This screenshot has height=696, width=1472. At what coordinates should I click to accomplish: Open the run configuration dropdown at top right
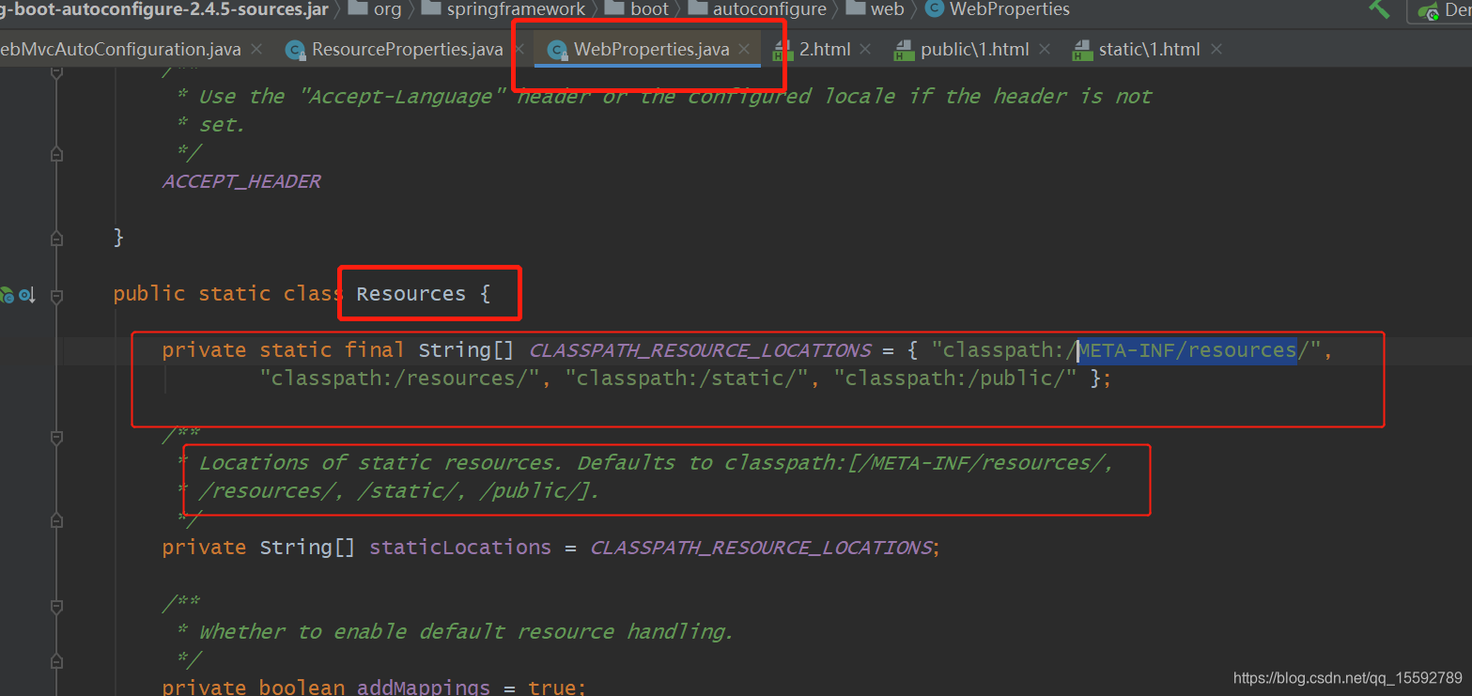1440,10
